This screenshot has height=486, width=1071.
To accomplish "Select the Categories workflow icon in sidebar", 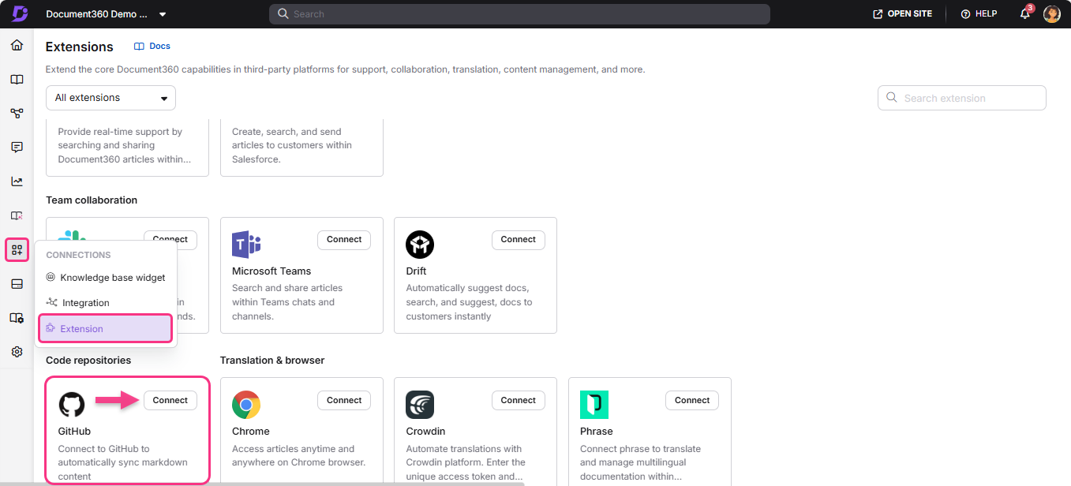I will point(17,113).
